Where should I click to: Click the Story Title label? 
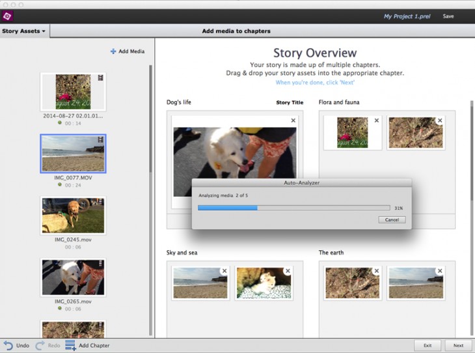[290, 103]
